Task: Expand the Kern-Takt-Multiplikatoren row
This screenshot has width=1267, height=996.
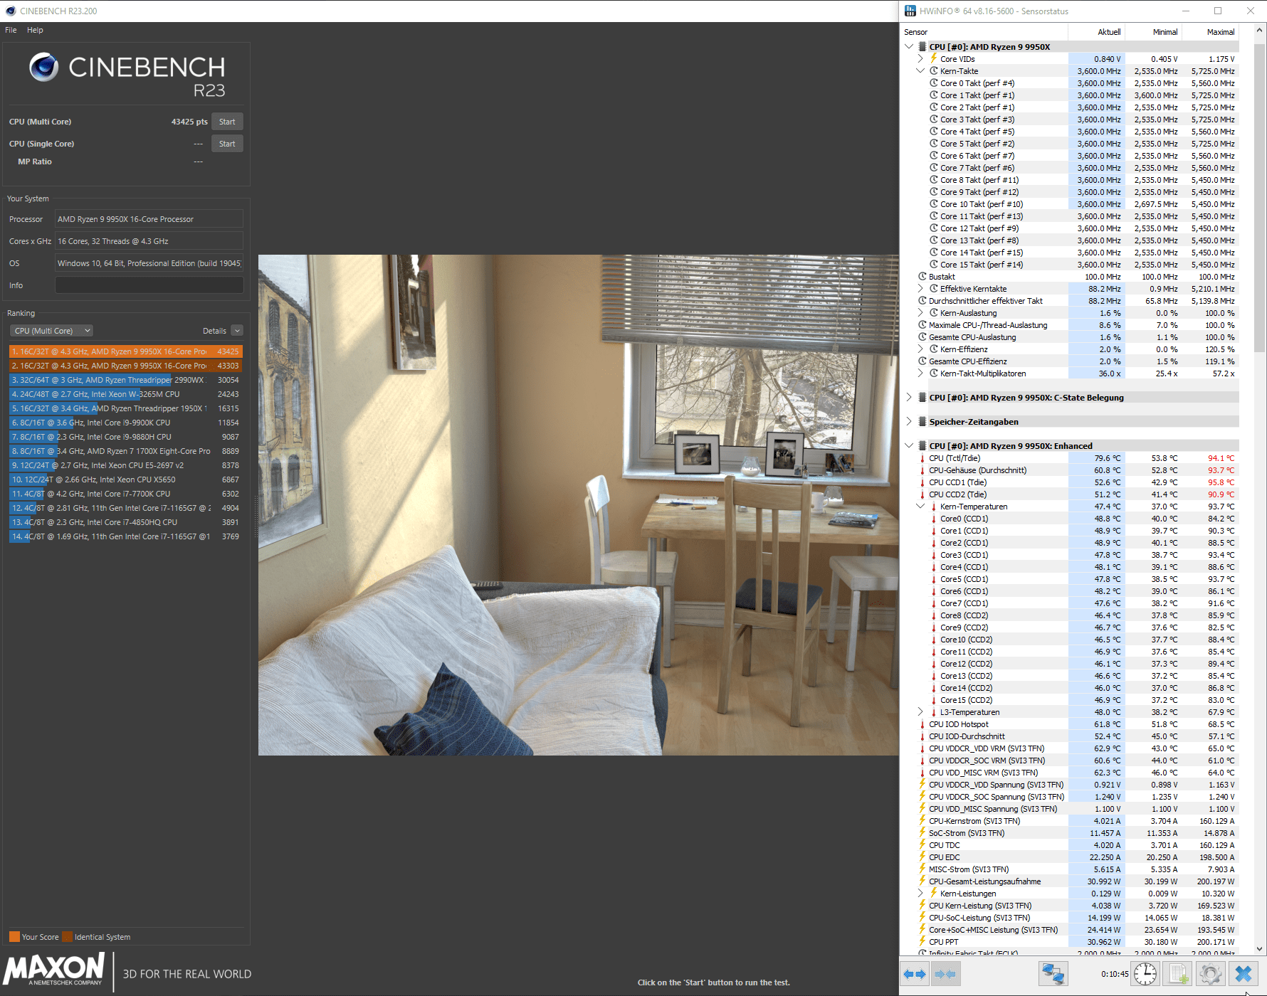Action: pyautogui.click(x=920, y=373)
